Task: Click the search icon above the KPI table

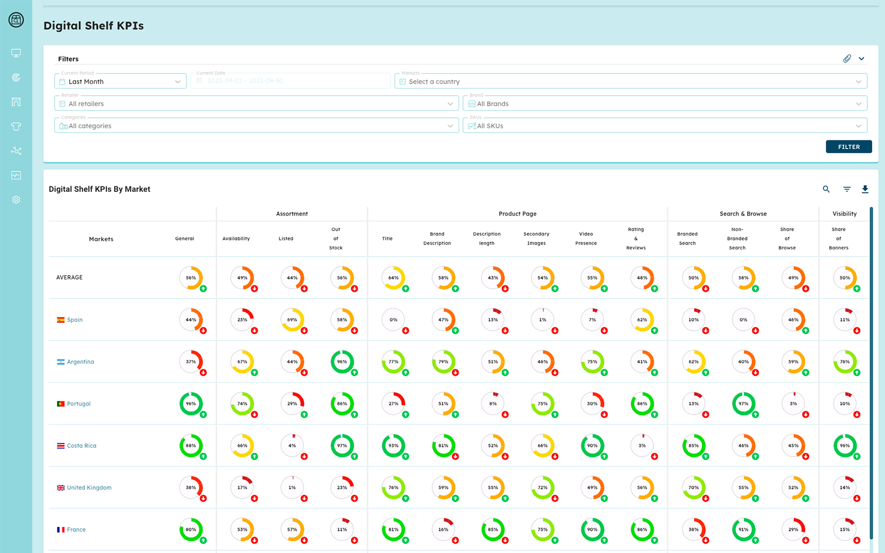Action: (826, 189)
